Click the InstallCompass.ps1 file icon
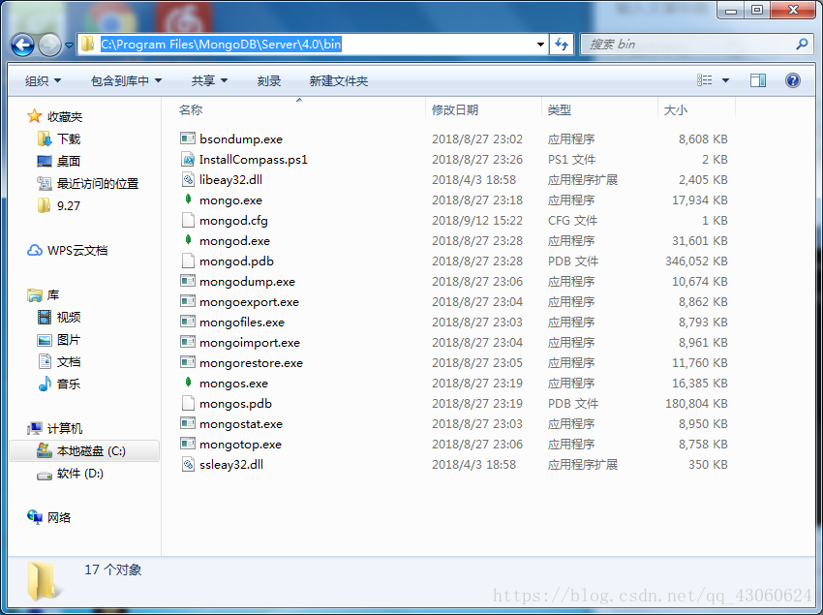This screenshot has height=615, width=823. [x=188, y=159]
